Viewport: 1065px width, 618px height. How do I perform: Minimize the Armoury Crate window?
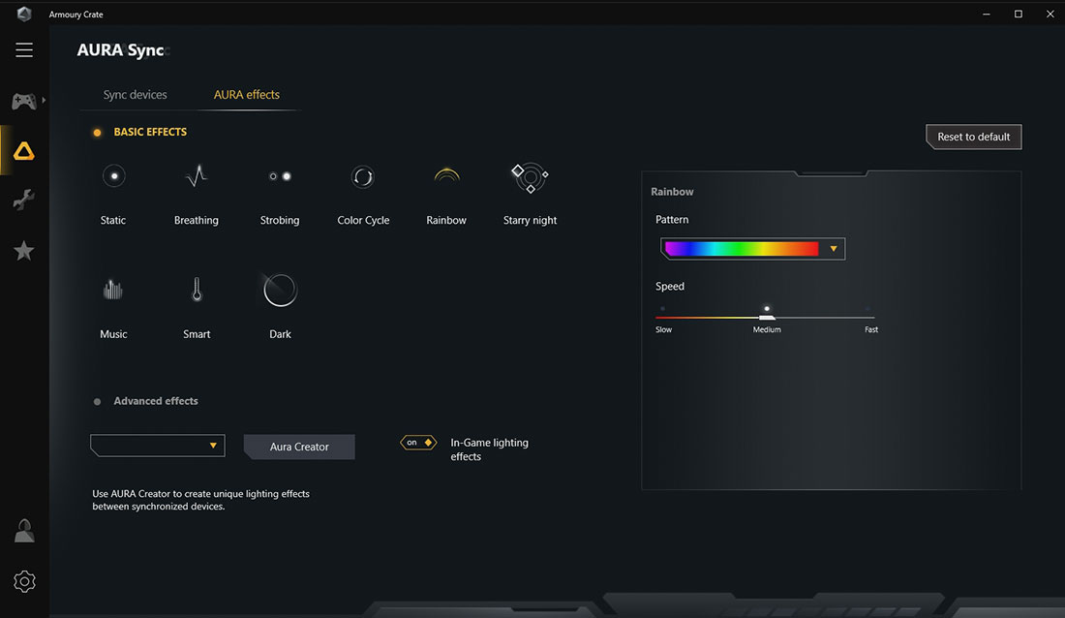(x=987, y=14)
